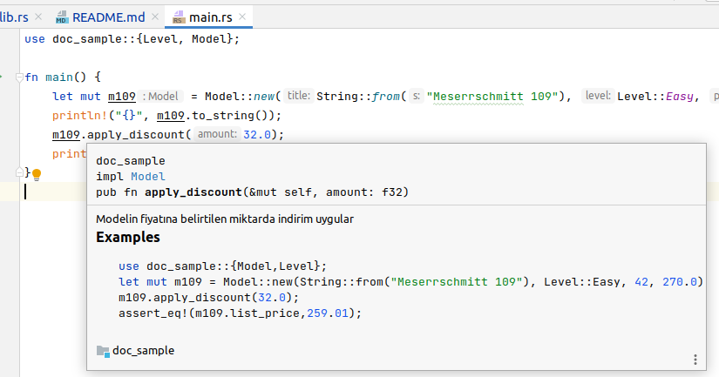Click the 'amount:' parameter inlay hint
Image resolution: width=719 pixels, height=377 pixels.
215,135
